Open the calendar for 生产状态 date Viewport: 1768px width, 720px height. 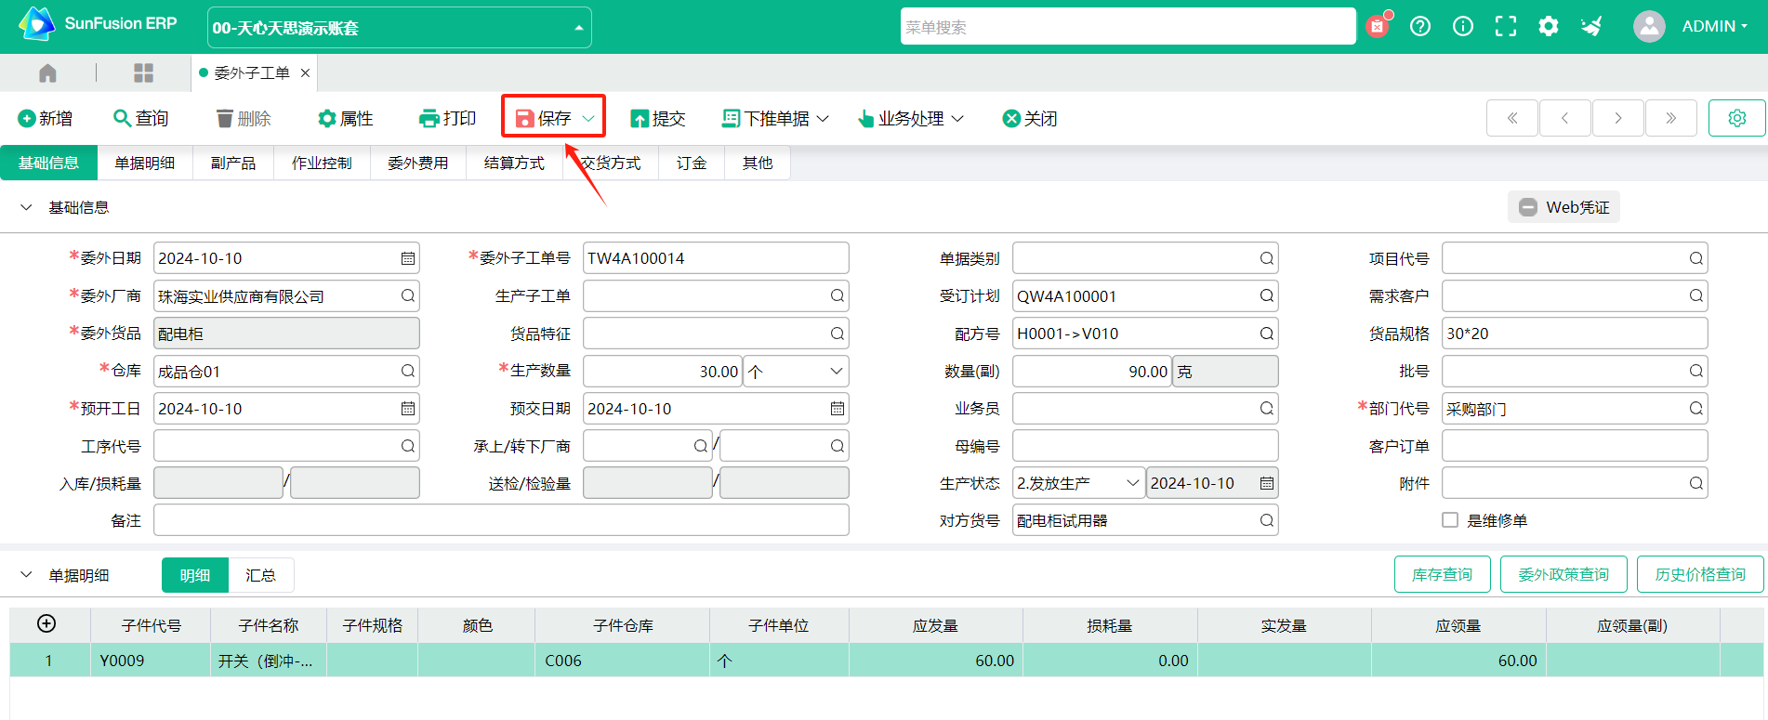point(1266,483)
